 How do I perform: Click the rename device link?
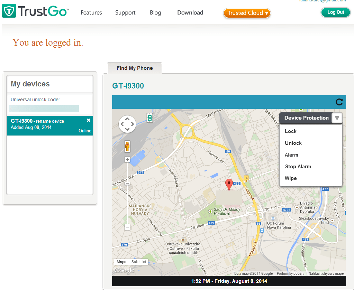(x=50, y=121)
